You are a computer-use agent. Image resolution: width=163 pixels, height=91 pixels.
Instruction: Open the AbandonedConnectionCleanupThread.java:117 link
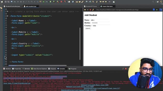click(102, 88)
